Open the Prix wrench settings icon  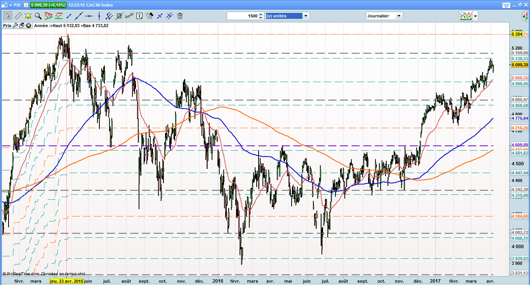point(16,26)
